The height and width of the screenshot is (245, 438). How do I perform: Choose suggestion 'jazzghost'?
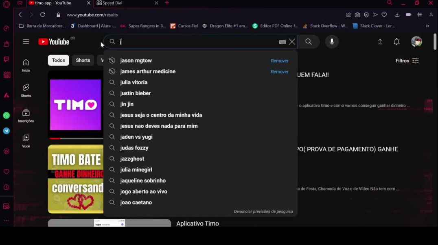[x=200, y=159]
